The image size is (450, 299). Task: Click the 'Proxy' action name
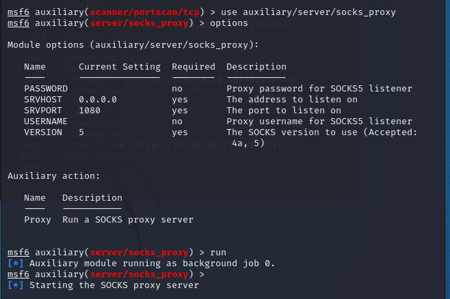pyautogui.click(x=37, y=220)
